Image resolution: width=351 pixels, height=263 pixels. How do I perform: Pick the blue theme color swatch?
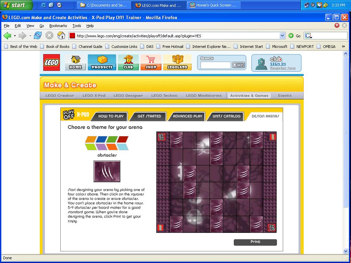click(101, 140)
